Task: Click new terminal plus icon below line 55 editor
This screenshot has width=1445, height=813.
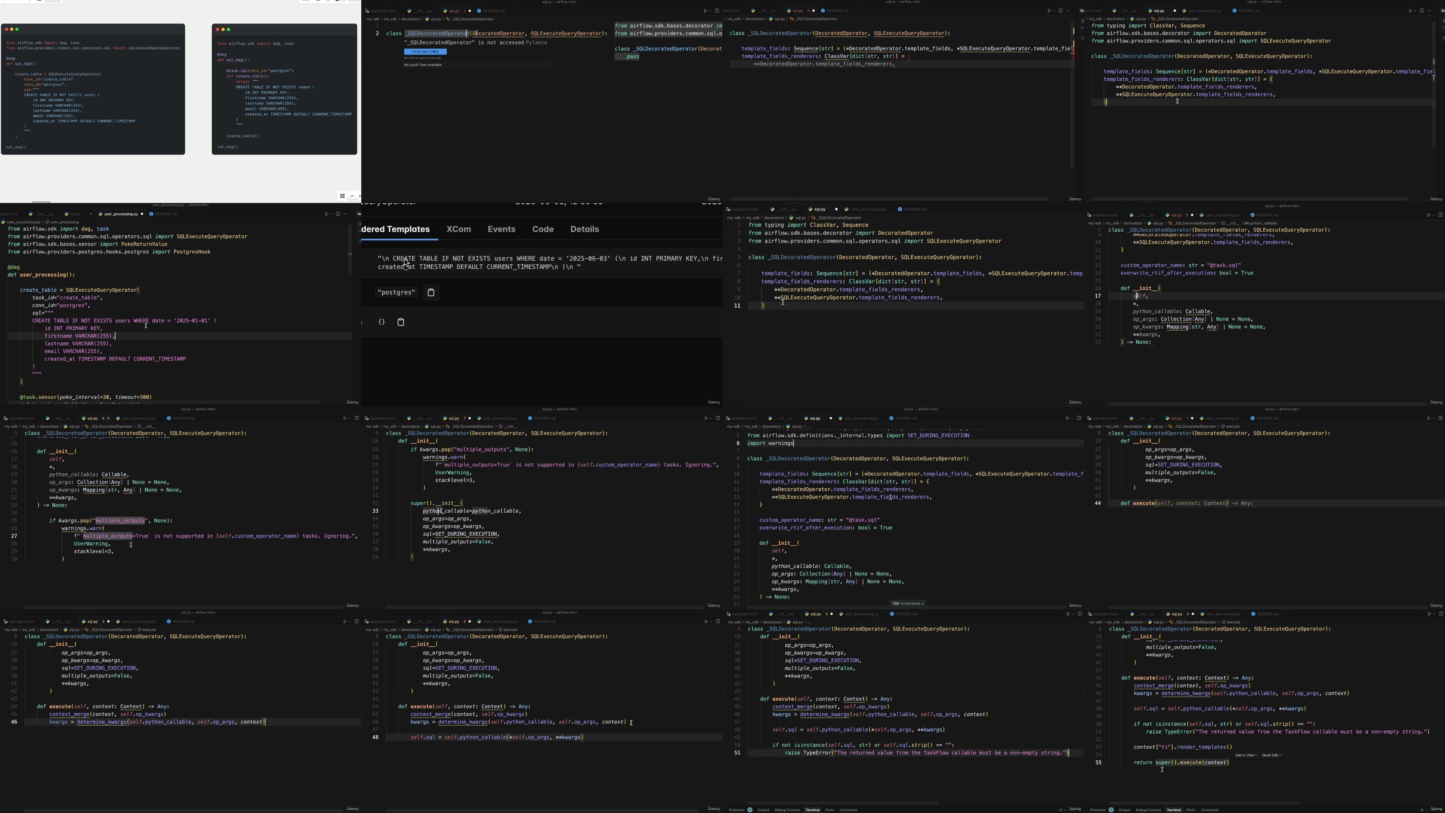Action: (x=1422, y=810)
